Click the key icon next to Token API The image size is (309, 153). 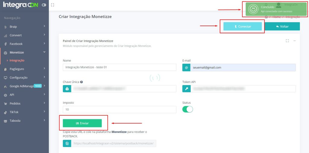[x=186, y=89]
